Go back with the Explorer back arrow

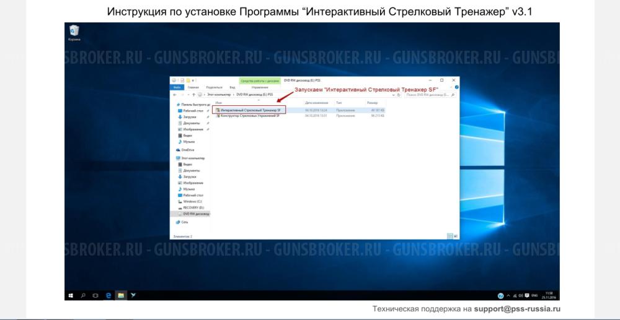(175, 95)
